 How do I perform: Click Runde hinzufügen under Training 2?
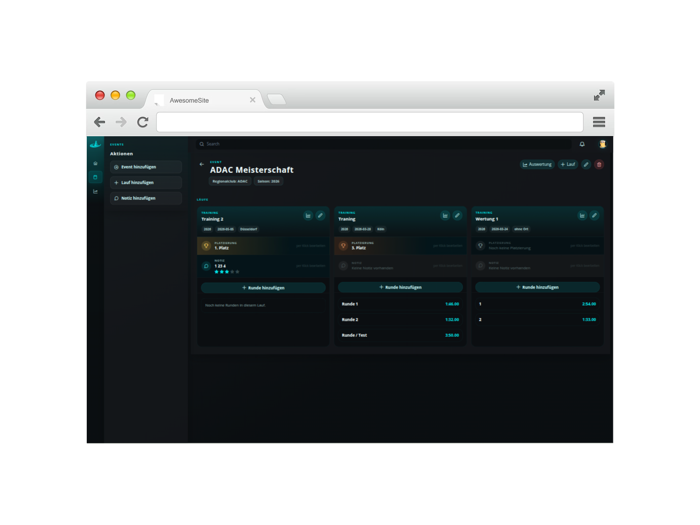click(263, 288)
